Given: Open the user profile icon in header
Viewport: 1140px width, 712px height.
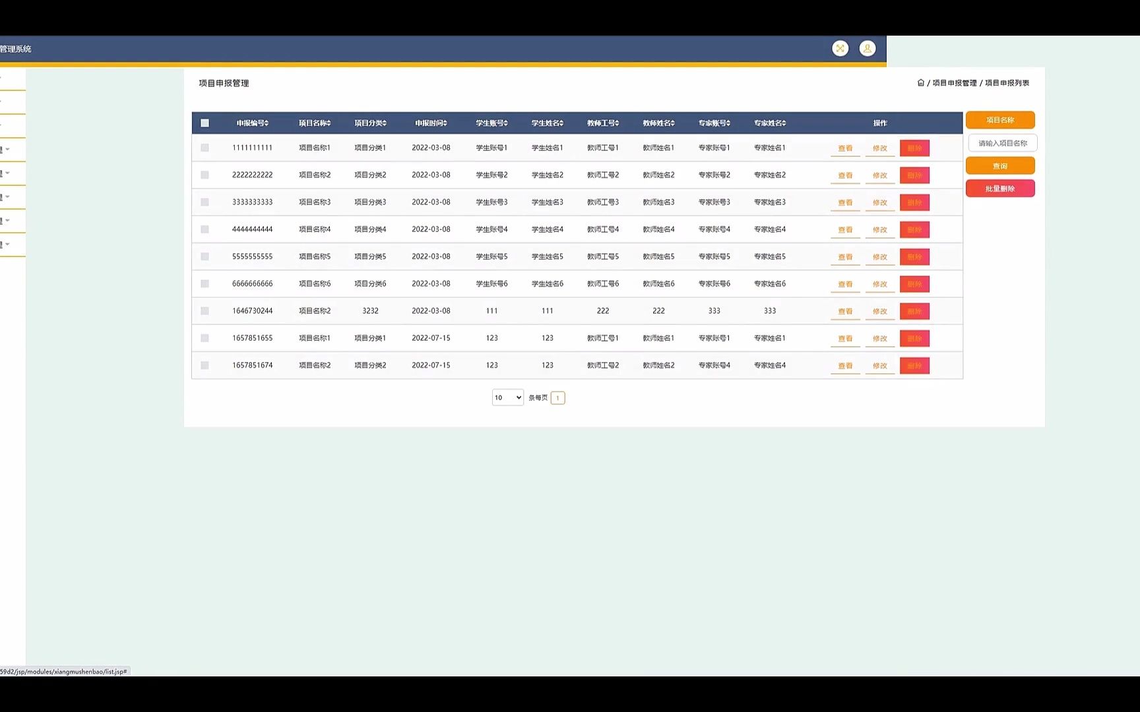Looking at the screenshot, I should [868, 48].
